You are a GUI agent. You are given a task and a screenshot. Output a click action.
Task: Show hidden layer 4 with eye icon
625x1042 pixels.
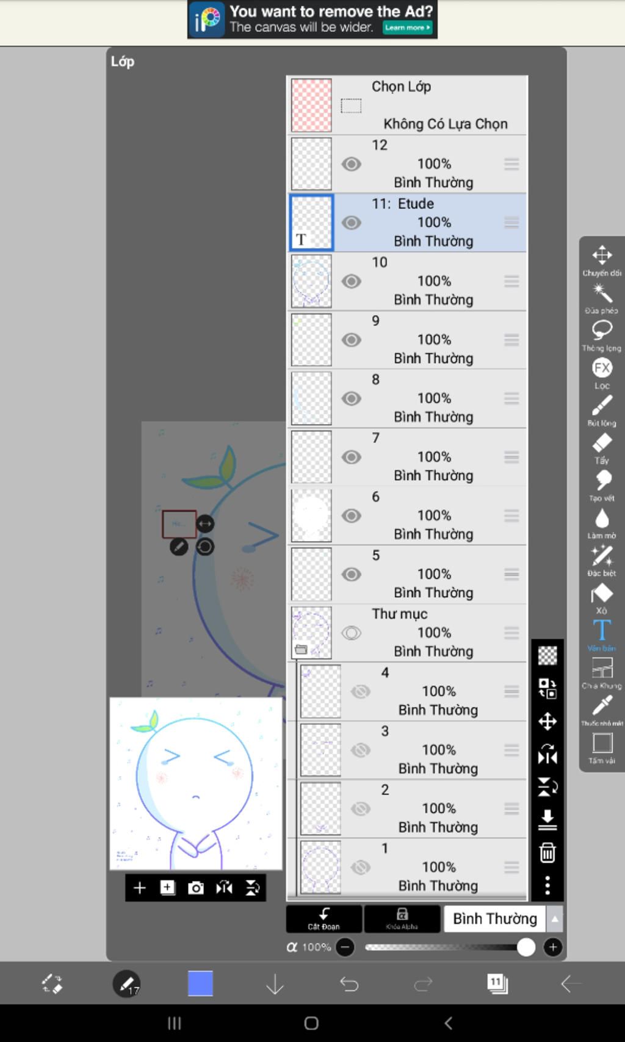coord(361,691)
